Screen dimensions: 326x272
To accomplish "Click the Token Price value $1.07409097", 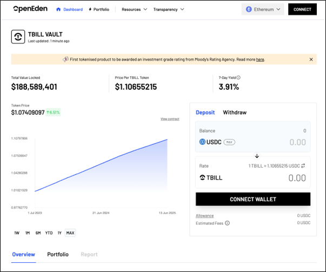I will pos(28,112).
